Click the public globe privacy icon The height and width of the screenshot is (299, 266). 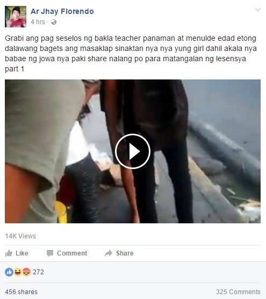54,22
